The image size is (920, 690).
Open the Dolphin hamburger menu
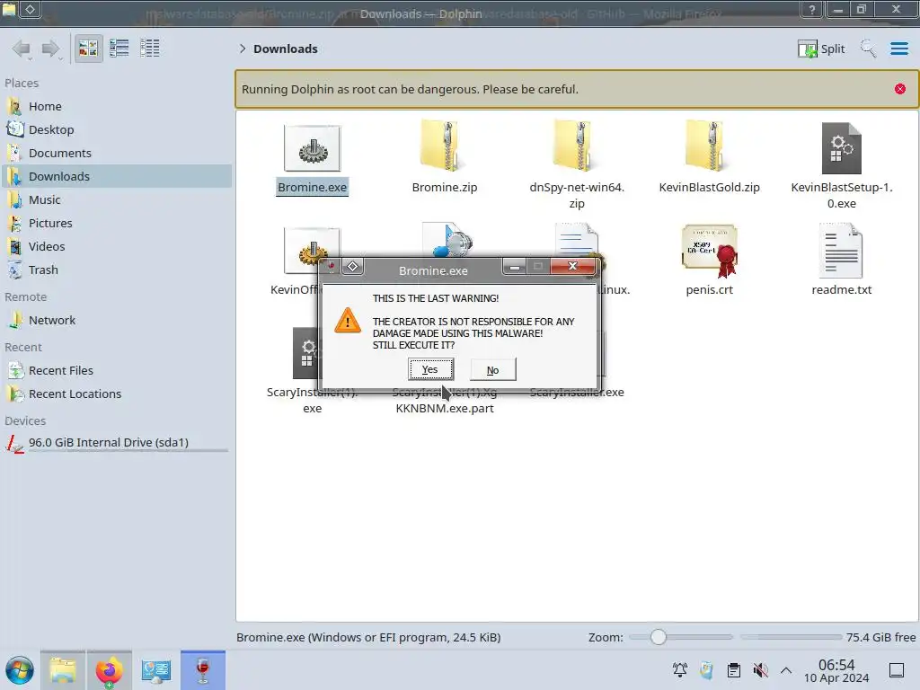(x=899, y=49)
